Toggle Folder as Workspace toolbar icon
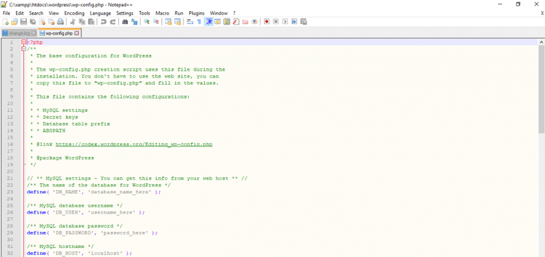The width and height of the screenshot is (545, 257). (246, 21)
